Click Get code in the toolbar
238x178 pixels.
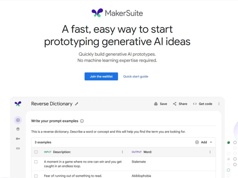coord(203,104)
